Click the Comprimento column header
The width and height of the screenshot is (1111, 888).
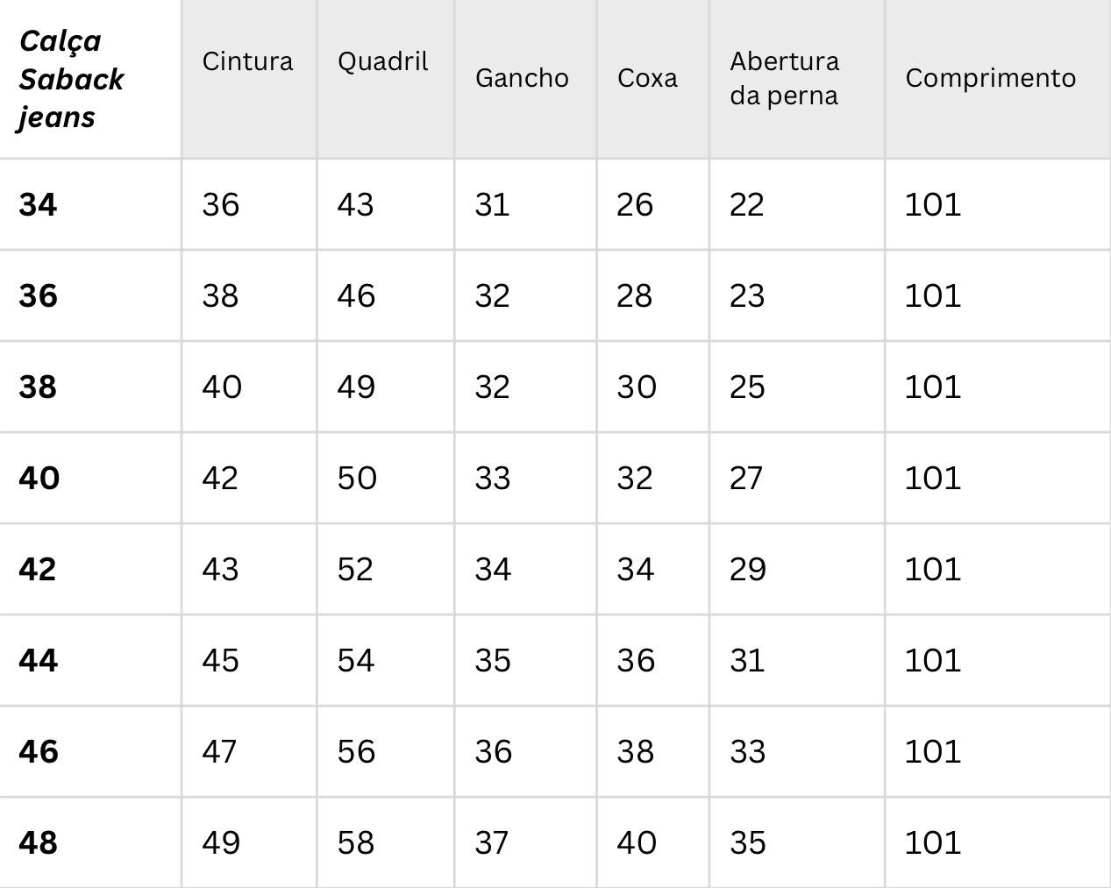(x=990, y=78)
